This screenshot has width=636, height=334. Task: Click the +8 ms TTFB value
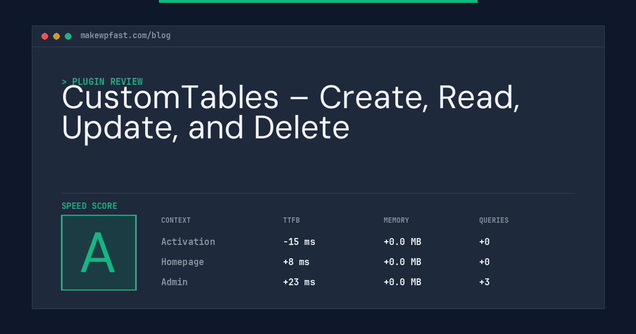(296, 262)
